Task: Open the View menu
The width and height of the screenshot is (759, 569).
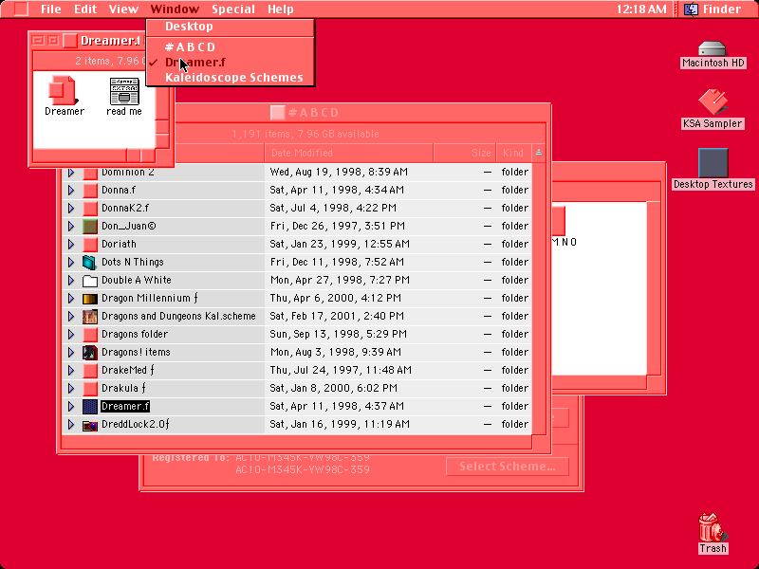Action: [123, 9]
